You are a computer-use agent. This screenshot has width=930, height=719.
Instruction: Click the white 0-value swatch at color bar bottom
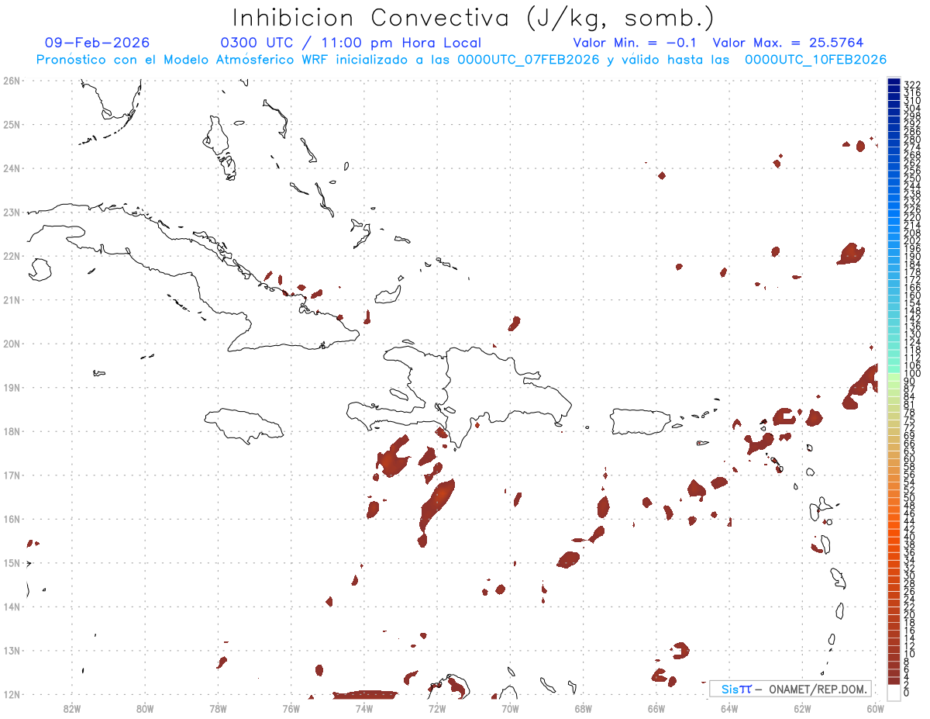pos(894,691)
